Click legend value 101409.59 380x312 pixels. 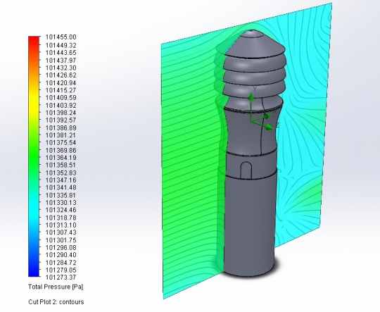point(61,97)
